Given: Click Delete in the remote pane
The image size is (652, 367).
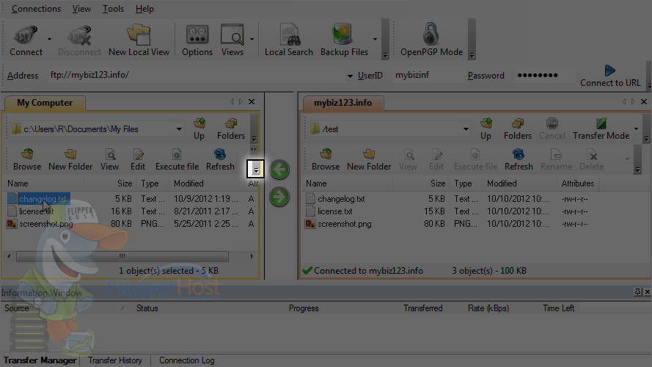Looking at the screenshot, I should click(x=592, y=160).
